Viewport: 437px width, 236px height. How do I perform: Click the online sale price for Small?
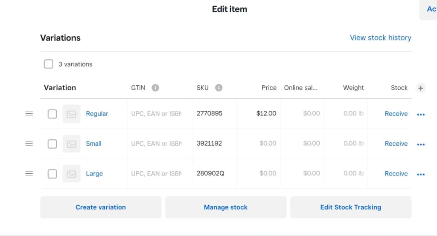[302, 144]
